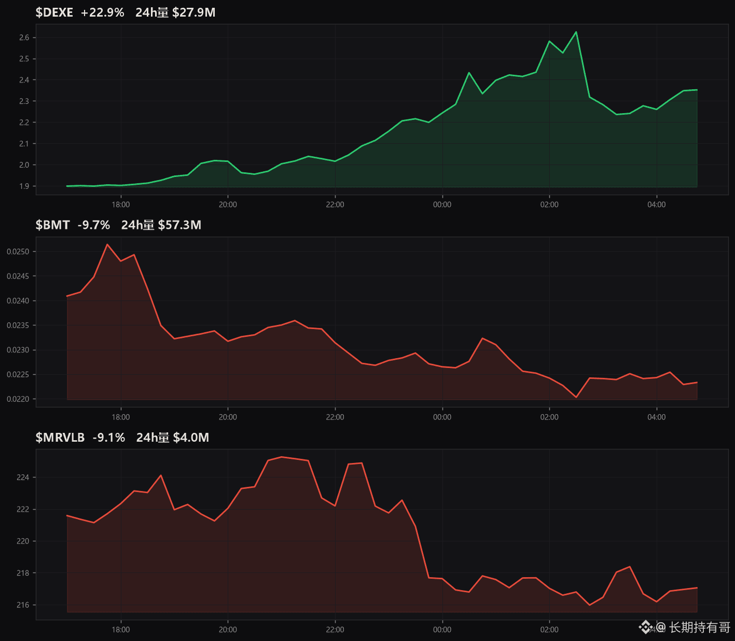This screenshot has width=735, height=641.
Task: Click the 220 price label on MRVLB axis
Action: pyautogui.click(x=23, y=541)
